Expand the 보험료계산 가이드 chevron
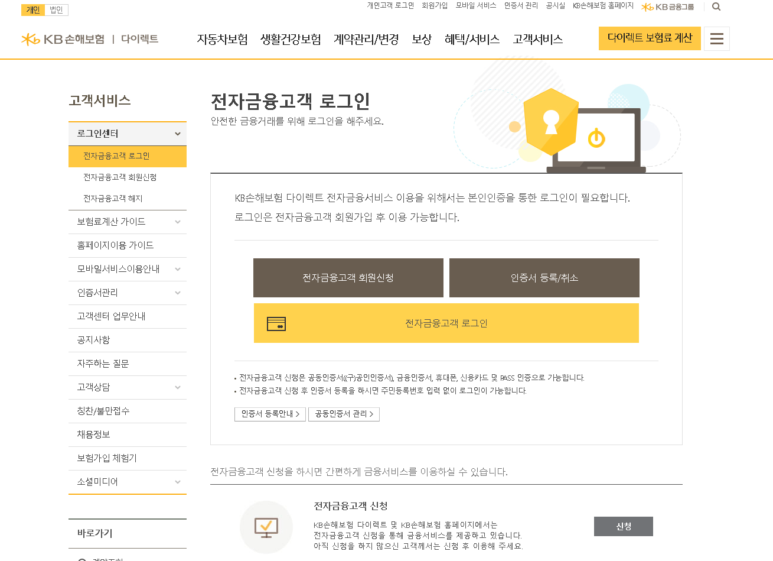 pyautogui.click(x=178, y=222)
